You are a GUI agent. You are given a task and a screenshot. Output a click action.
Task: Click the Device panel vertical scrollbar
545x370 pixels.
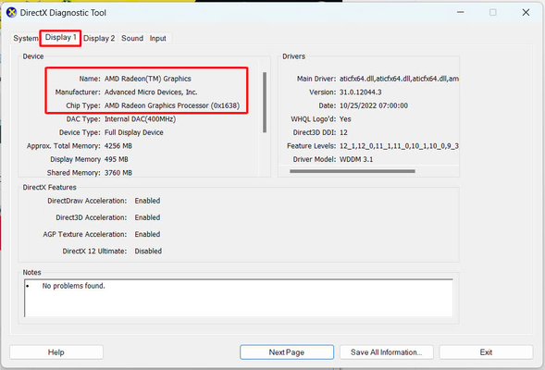(x=265, y=102)
